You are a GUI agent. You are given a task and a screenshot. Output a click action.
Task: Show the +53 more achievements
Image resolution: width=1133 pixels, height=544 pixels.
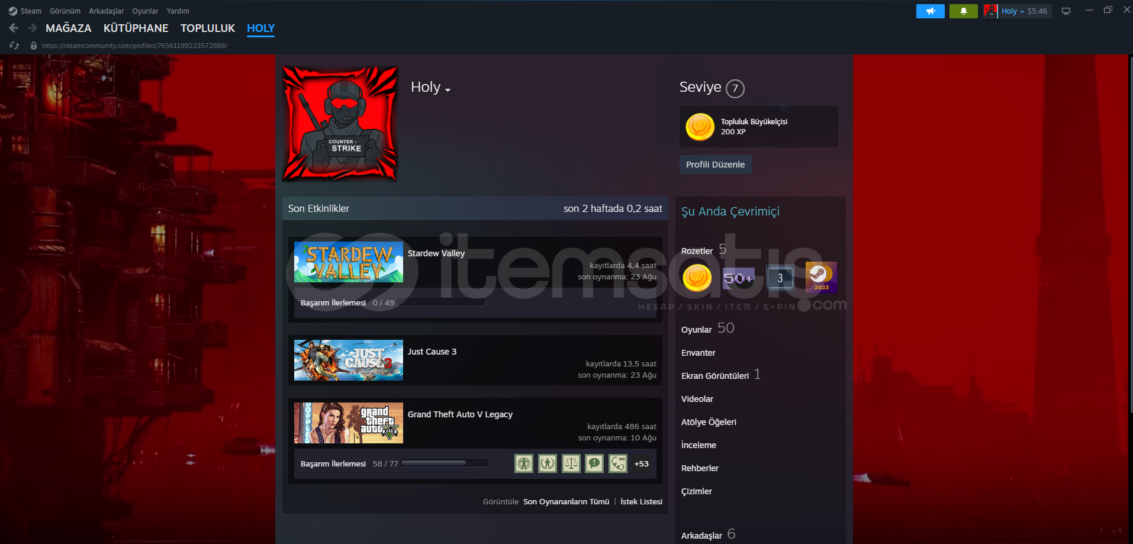(x=642, y=464)
